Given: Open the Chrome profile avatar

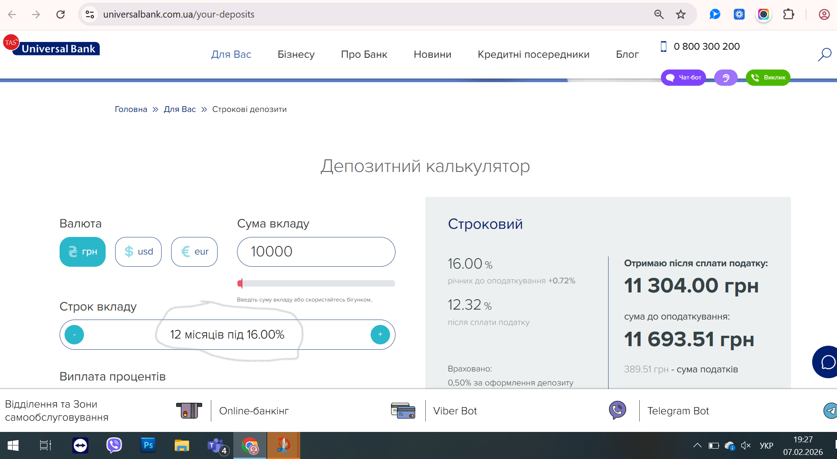Looking at the screenshot, I should [x=824, y=14].
